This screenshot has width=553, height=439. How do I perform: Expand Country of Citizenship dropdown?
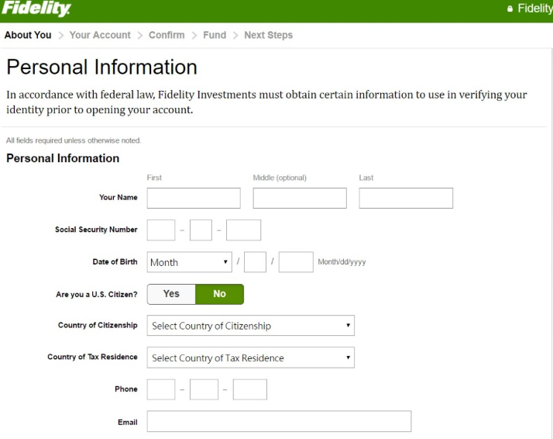pos(250,326)
